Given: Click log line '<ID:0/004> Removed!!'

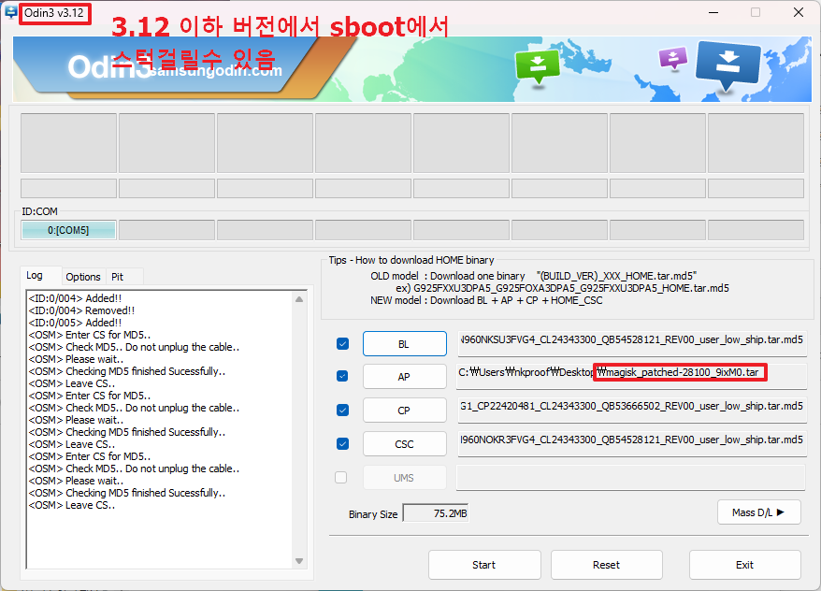Looking at the screenshot, I should point(81,310).
